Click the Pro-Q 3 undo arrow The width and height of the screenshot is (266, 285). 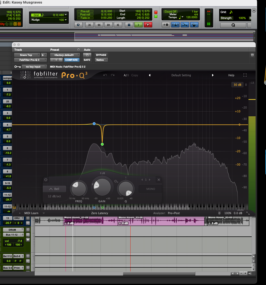(x=105, y=75)
